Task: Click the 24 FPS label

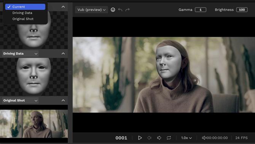Action: click(241, 138)
